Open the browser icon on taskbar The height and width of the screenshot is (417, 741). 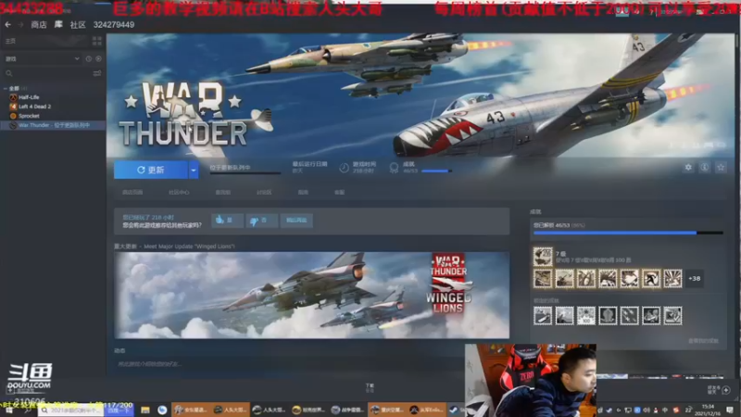pyautogui.click(x=162, y=410)
